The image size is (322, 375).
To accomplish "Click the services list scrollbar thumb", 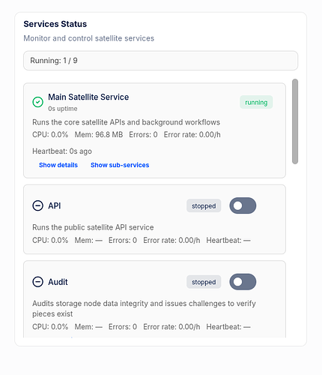I will 295,121.
